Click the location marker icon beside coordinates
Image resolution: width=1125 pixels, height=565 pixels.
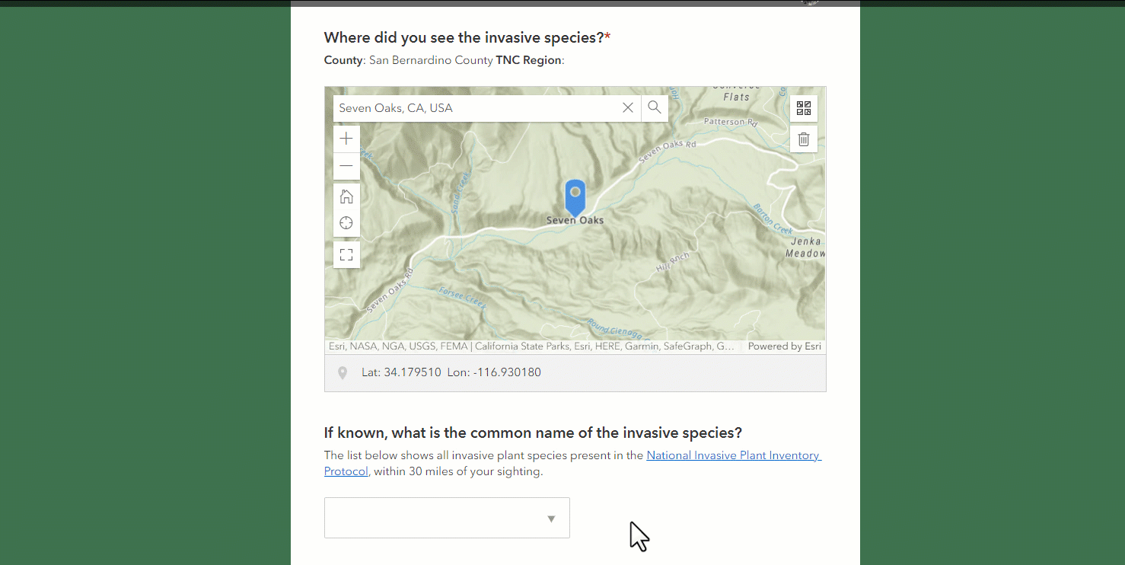(343, 373)
